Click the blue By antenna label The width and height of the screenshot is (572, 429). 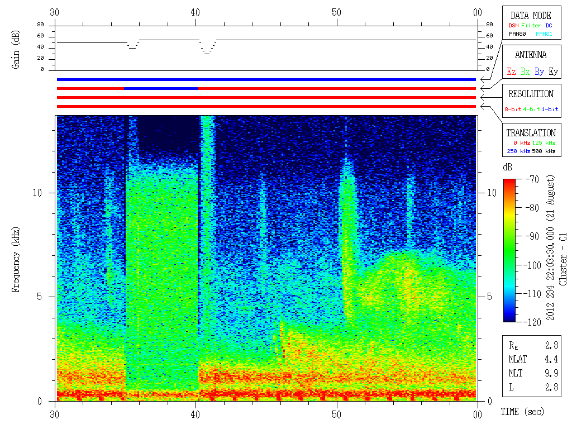(539, 71)
